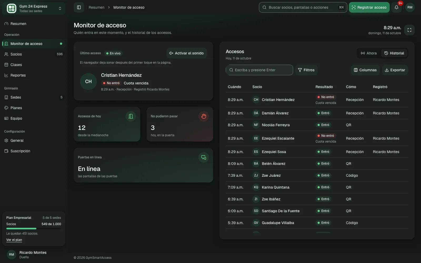Go to Sedes in the sidebar

click(x=34, y=97)
